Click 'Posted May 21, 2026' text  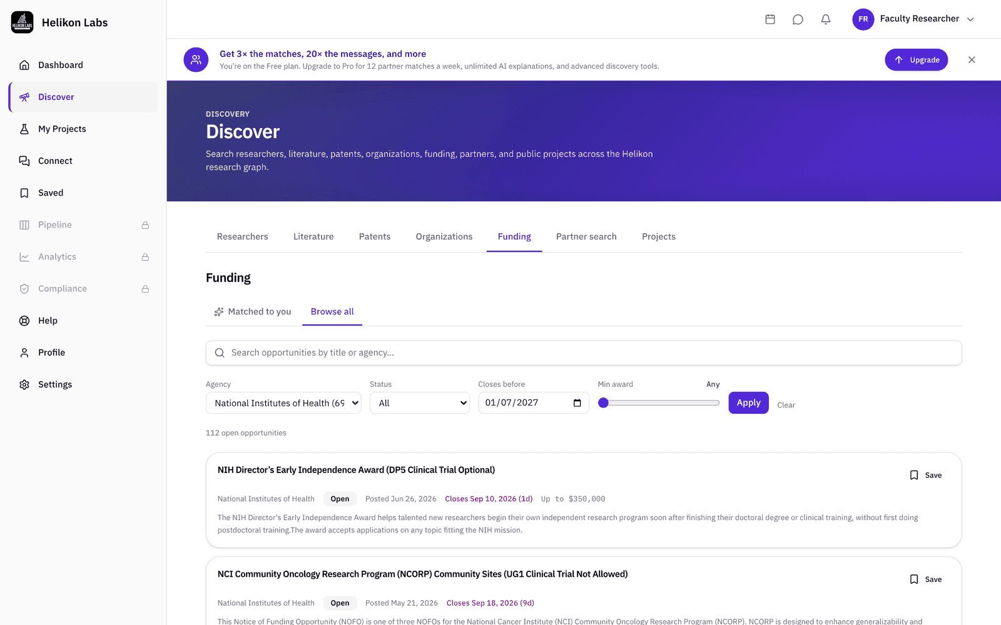click(x=402, y=603)
